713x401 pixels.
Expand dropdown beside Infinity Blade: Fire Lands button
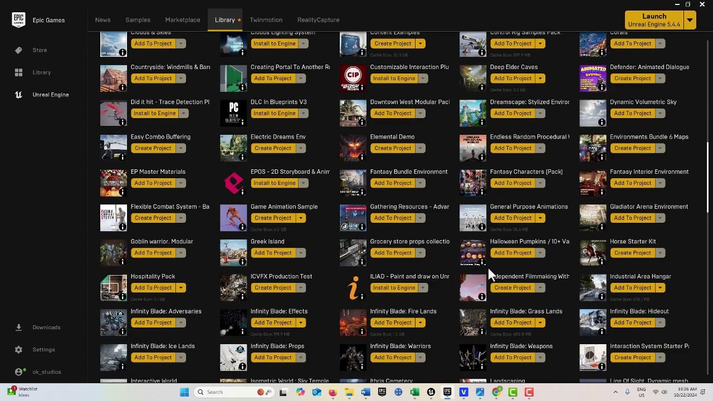(421, 322)
